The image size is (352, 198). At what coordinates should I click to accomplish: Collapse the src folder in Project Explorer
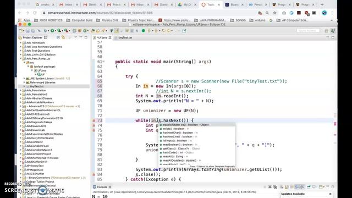(x=24, y=63)
